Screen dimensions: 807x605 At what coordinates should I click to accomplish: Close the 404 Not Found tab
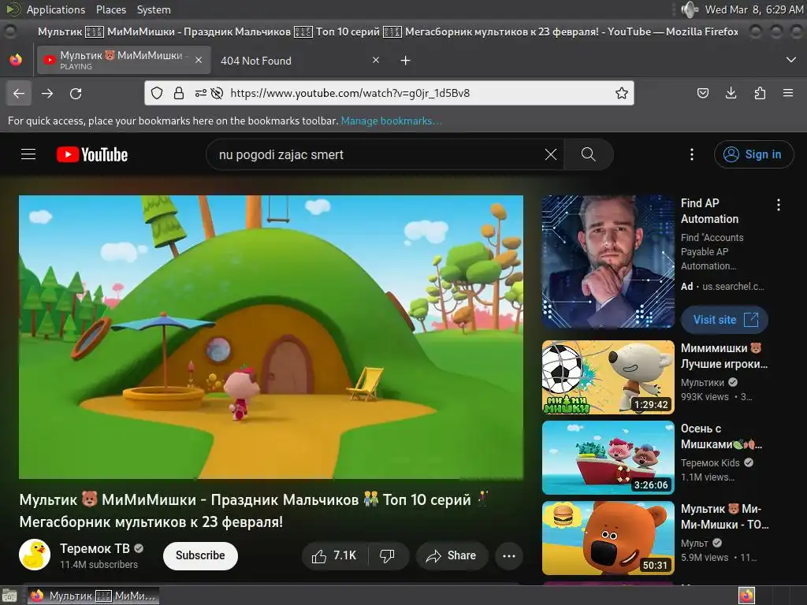tap(376, 60)
